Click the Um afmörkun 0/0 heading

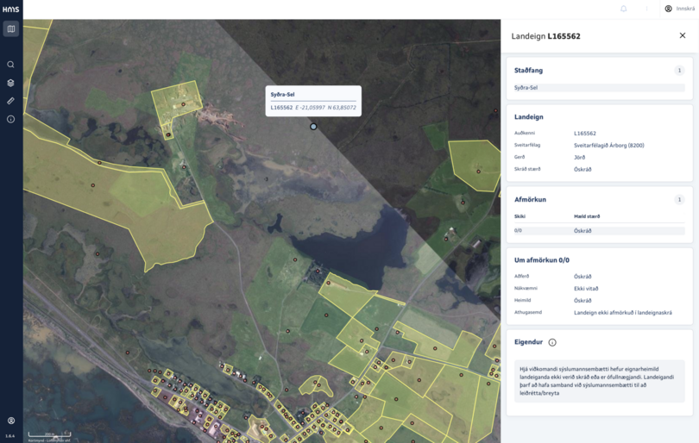tap(542, 260)
